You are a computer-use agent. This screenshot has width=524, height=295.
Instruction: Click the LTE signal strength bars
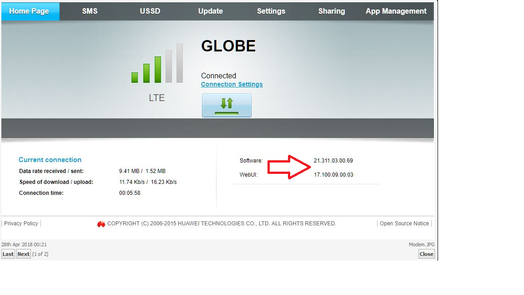pyautogui.click(x=157, y=63)
